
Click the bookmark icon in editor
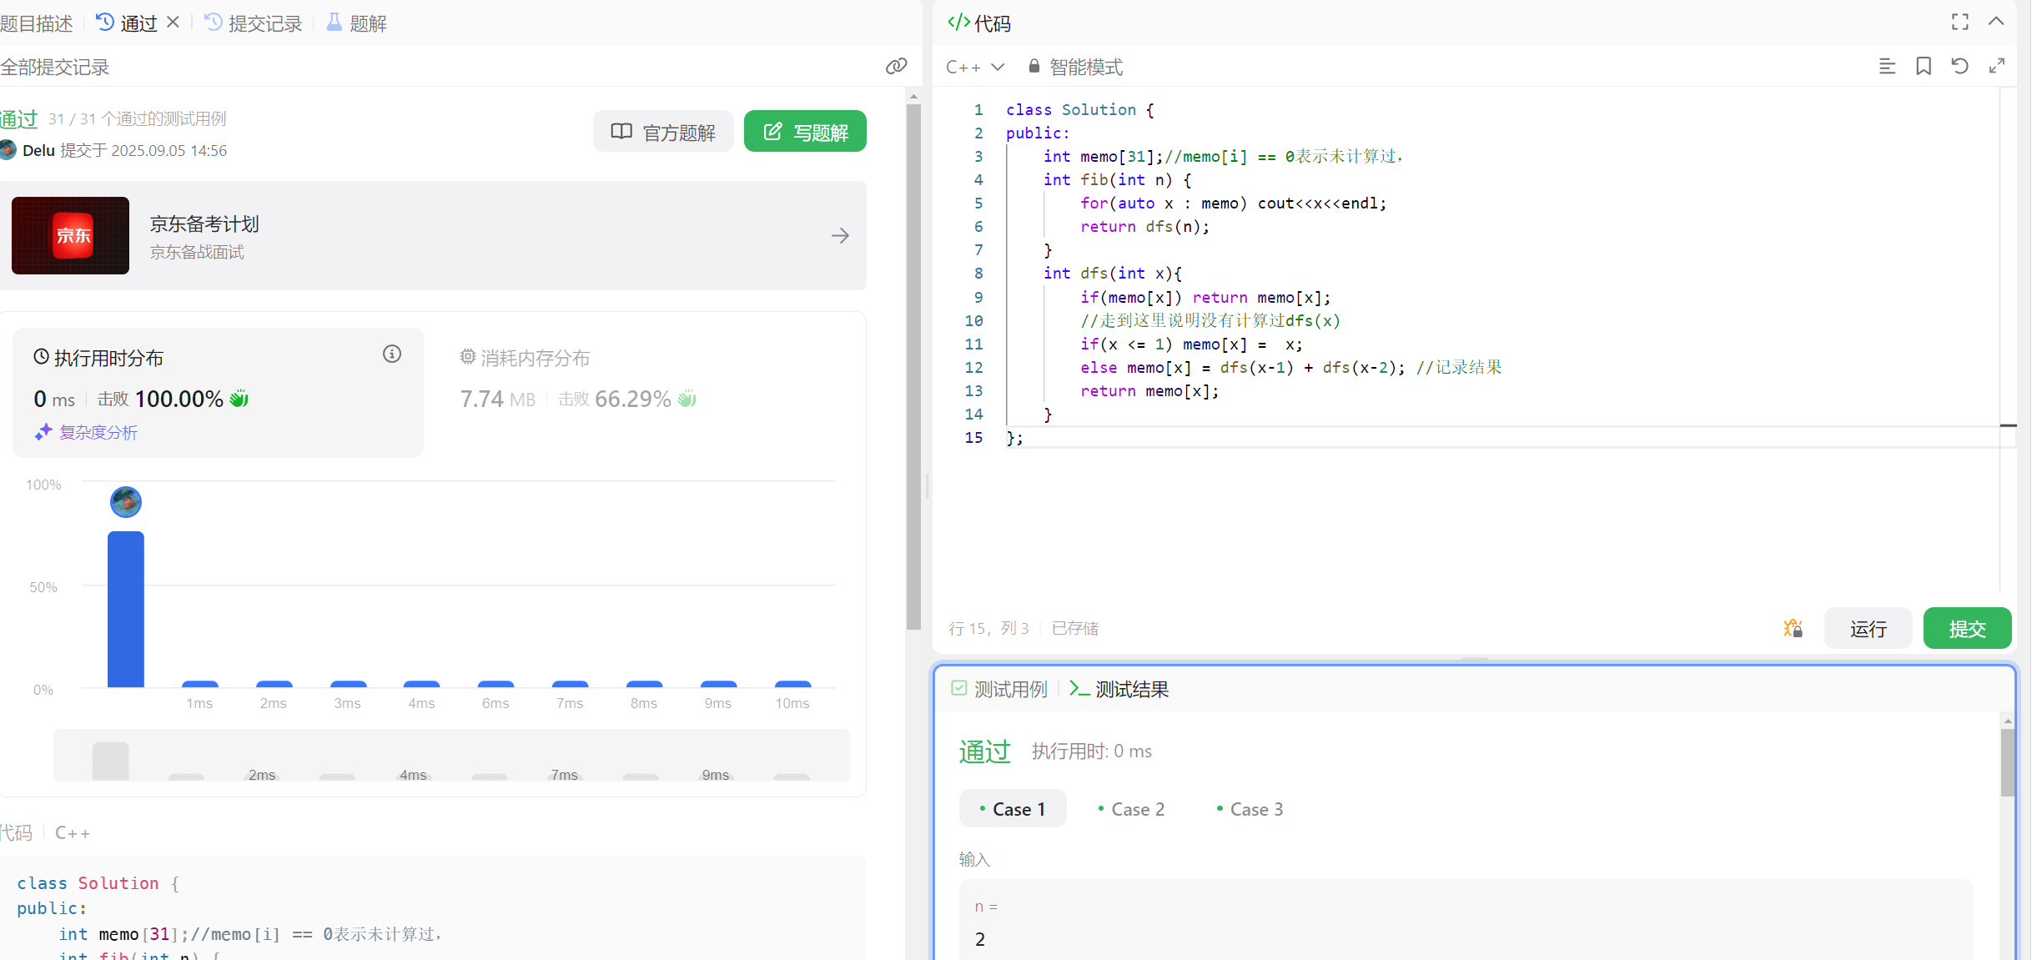(1924, 67)
